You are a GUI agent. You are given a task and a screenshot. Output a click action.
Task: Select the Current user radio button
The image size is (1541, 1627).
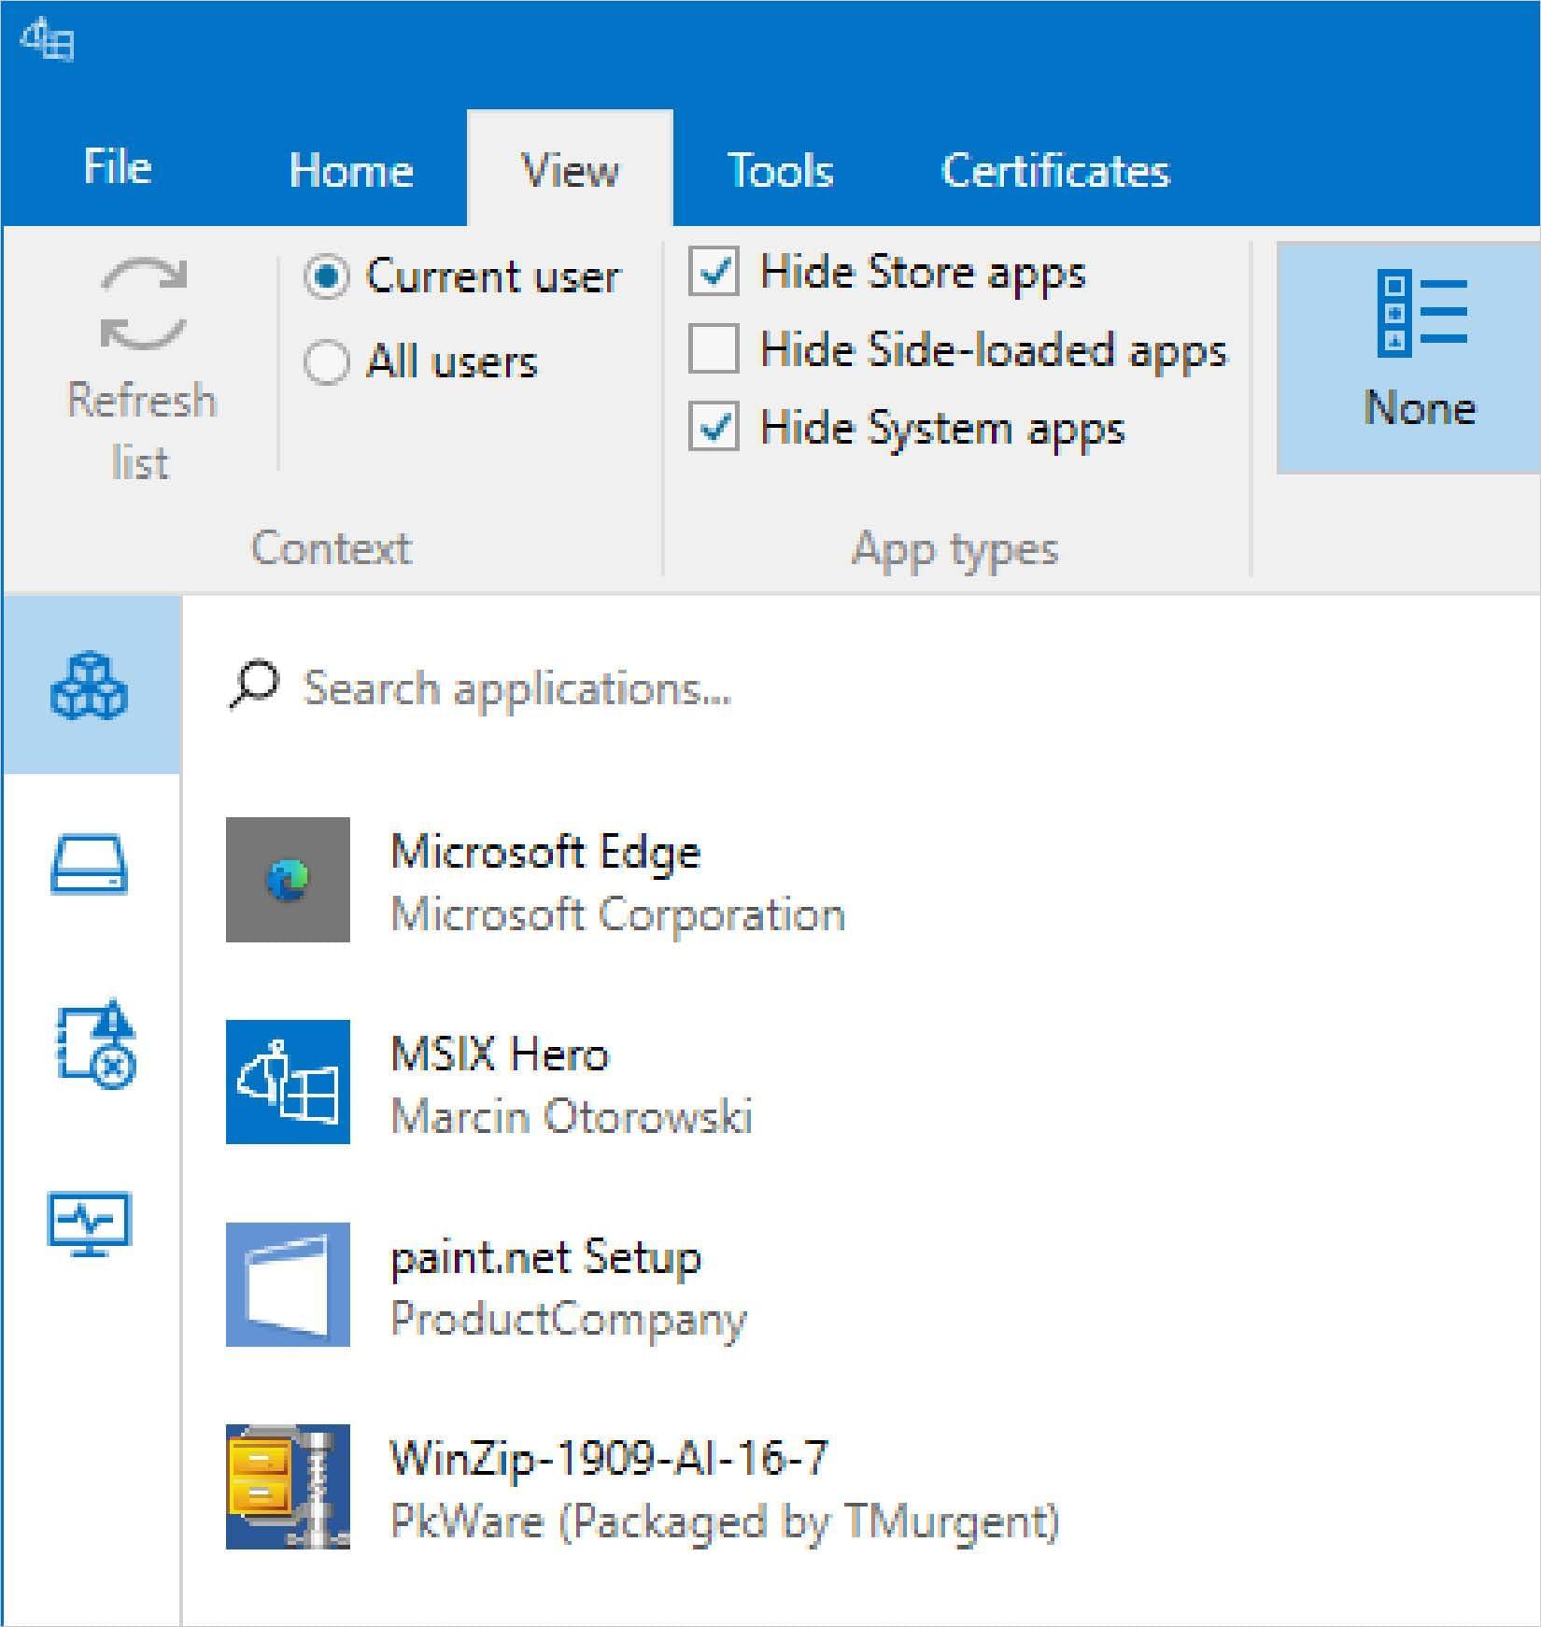tap(327, 276)
